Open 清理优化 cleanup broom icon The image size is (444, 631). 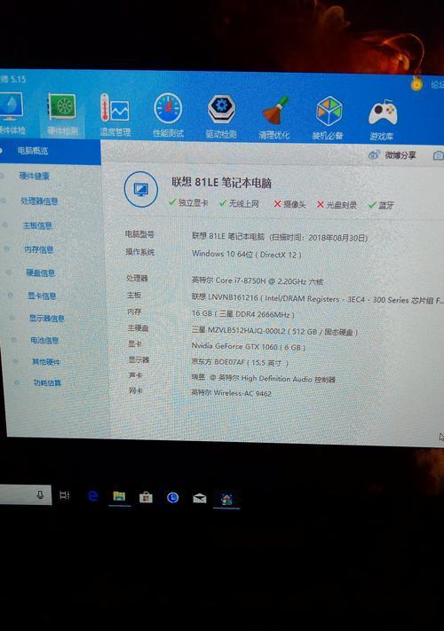pos(274,117)
